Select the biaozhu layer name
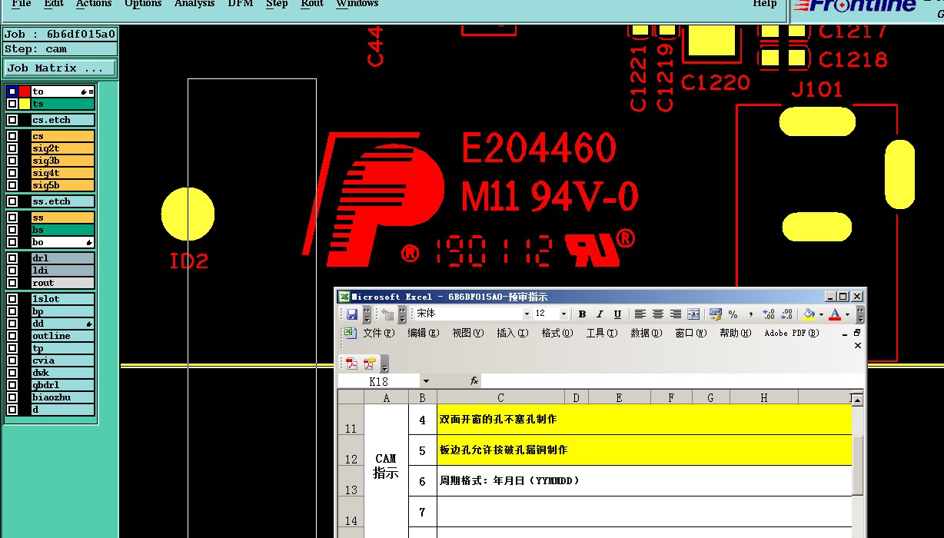The image size is (944, 538). tap(62, 397)
